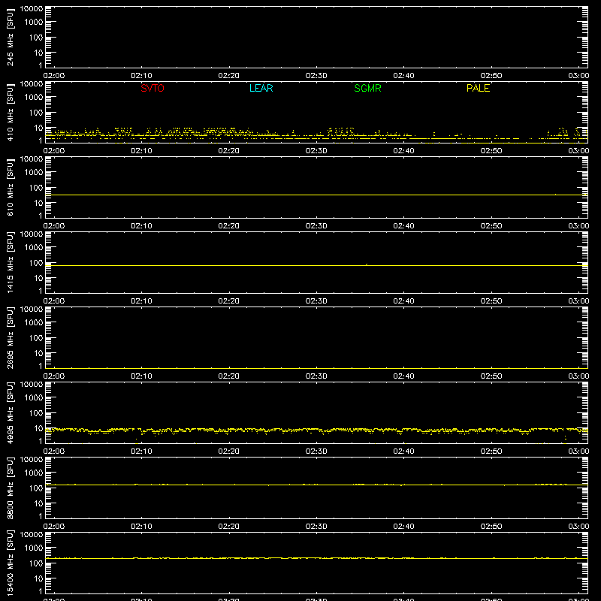Click the 1000 tick label on the 1415 MHz plot
Screen dimensions: 601x601
point(34,247)
